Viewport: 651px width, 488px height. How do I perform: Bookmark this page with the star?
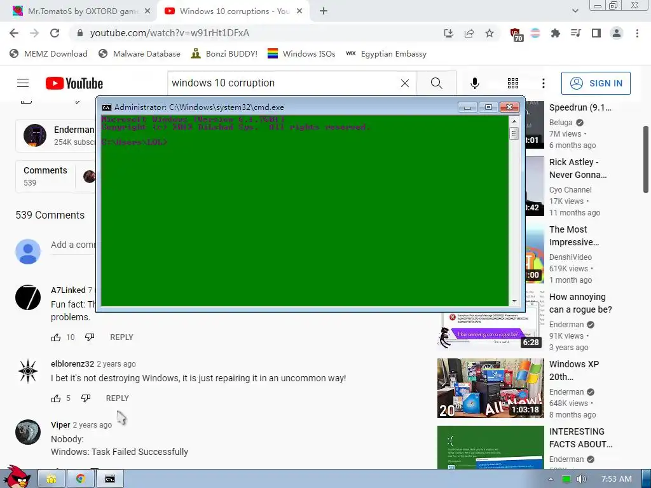point(490,33)
